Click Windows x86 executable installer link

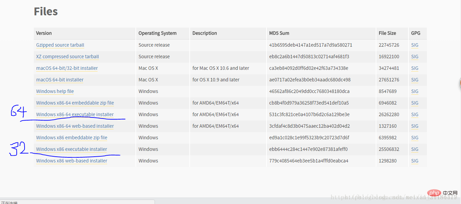[72, 149]
